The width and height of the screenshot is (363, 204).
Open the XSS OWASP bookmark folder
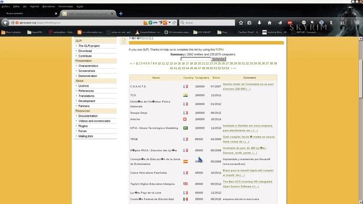coord(202,32)
